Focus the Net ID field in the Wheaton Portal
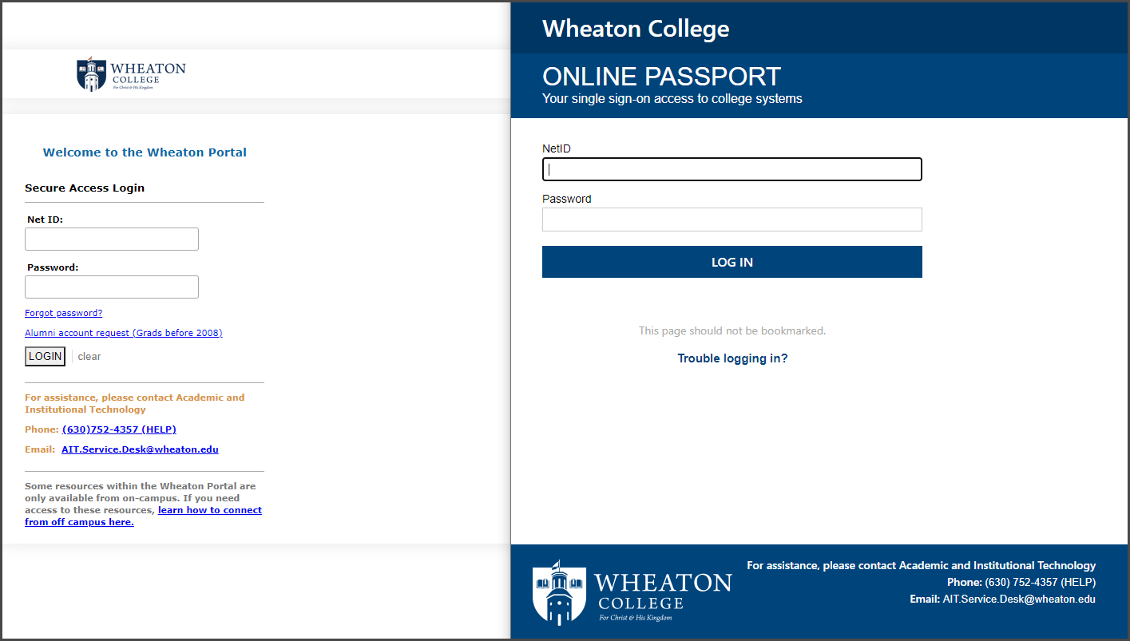This screenshot has width=1130, height=641. tap(112, 239)
